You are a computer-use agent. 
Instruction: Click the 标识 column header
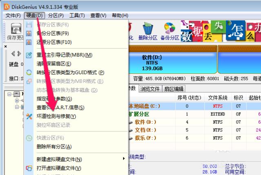pyautogui.click(x=239, y=98)
